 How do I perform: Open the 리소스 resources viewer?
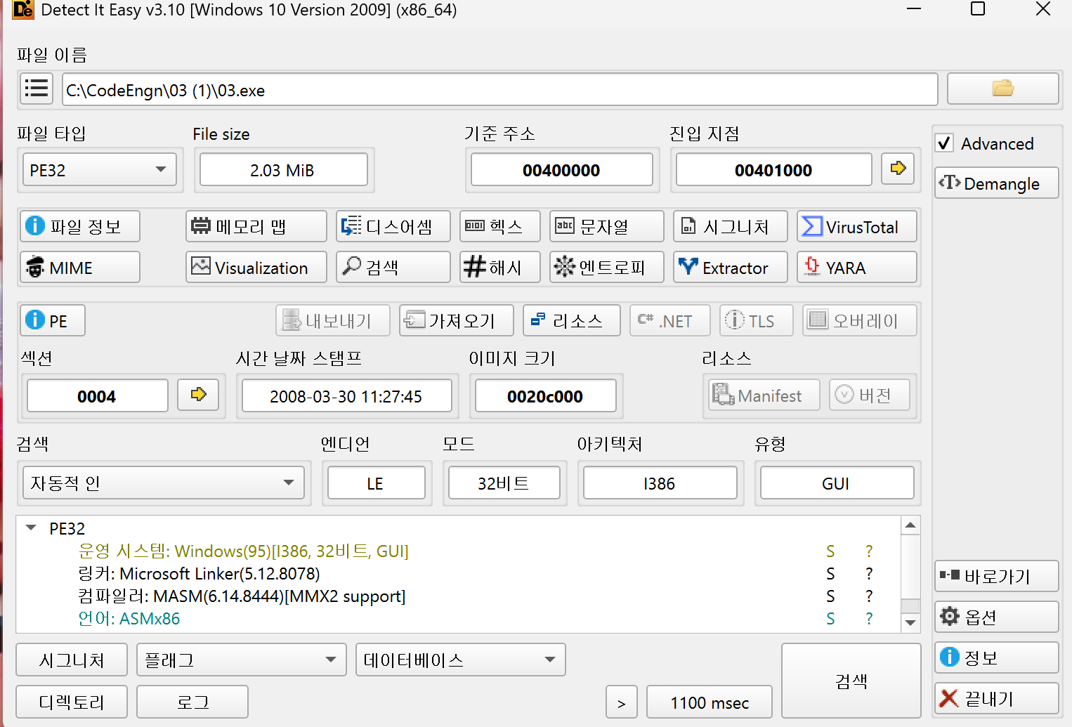572,320
